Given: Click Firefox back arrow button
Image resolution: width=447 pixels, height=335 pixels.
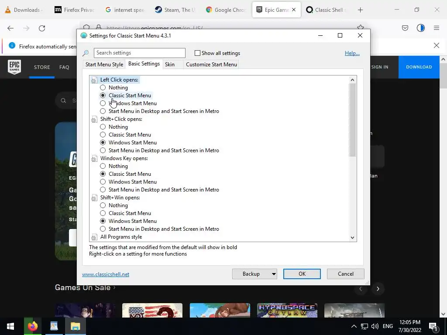Looking at the screenshot, I should point(10,28).
